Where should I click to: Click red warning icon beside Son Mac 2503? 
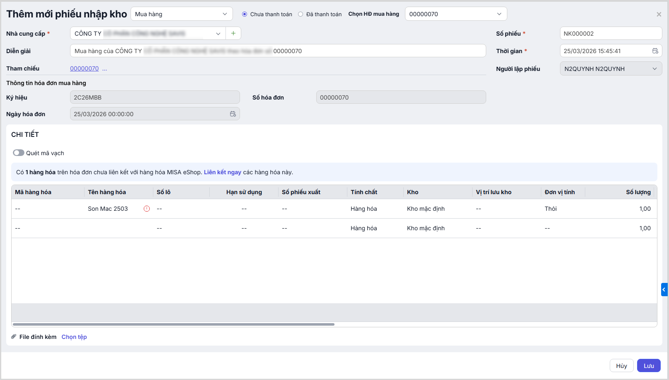tap(147, 209)
